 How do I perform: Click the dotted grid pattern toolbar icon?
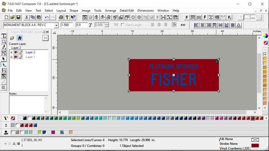[169, 17]
